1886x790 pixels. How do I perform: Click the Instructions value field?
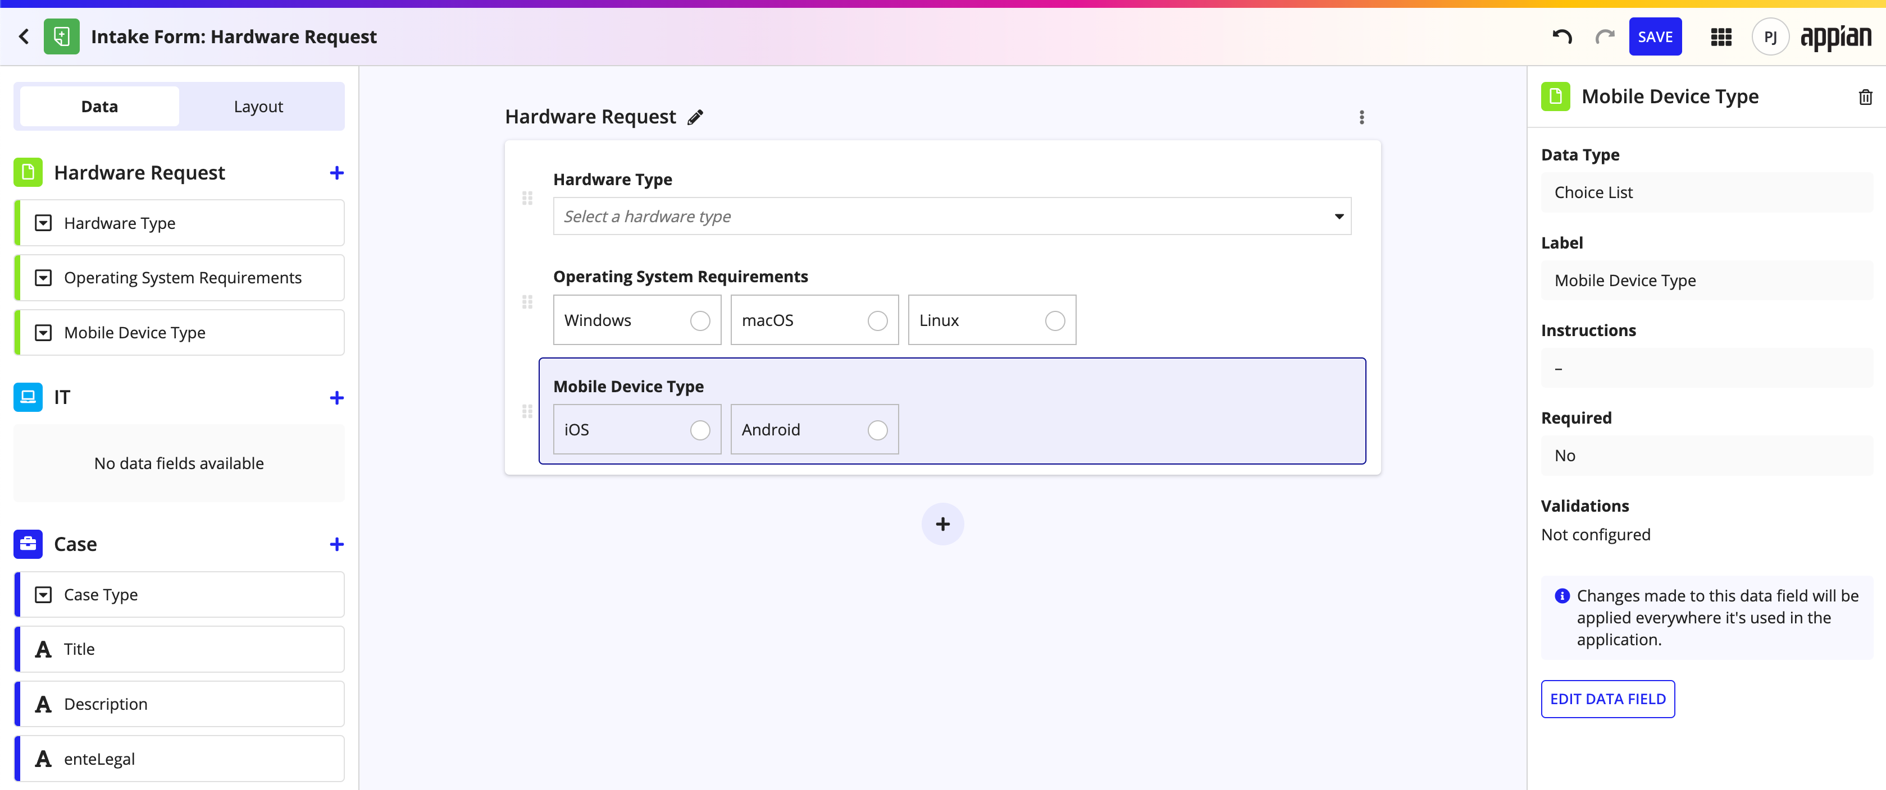tap(1707, 368)
